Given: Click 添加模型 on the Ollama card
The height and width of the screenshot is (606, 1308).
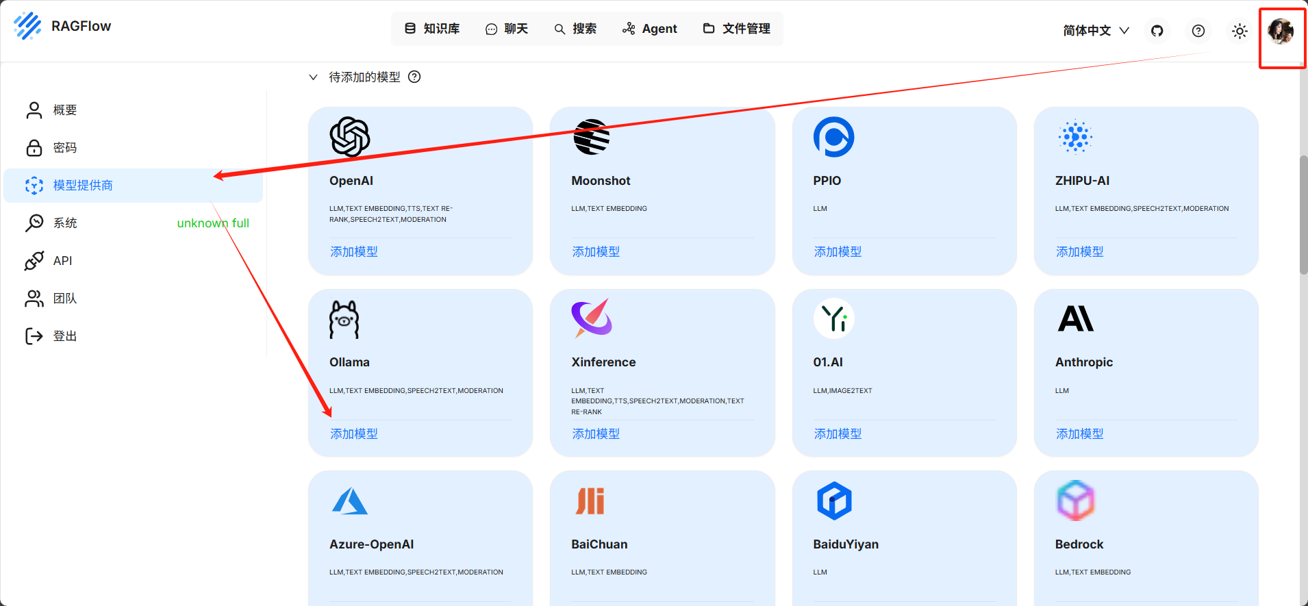Looking at the screenshot, I should (x=354, y=434).
